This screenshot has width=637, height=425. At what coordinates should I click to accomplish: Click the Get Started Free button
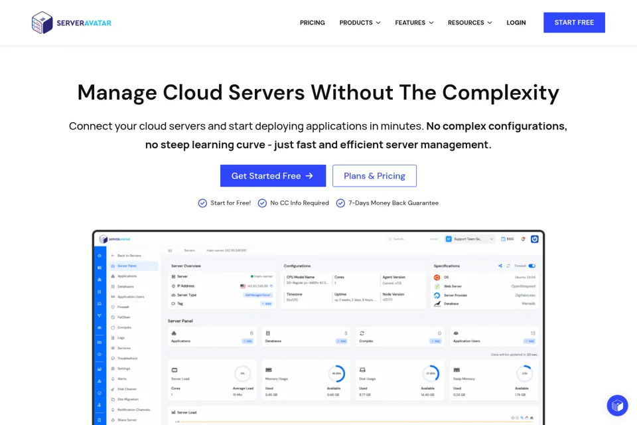pyautogui.click(x=273, y=176)
